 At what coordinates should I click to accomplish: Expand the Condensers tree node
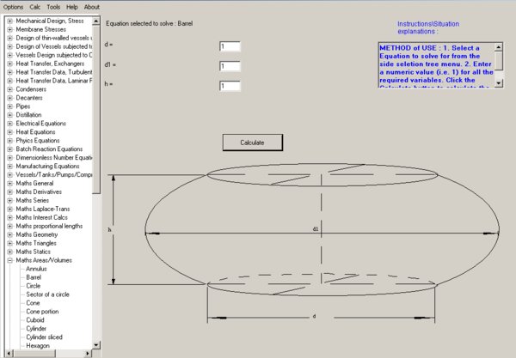[x=9, y=89]
